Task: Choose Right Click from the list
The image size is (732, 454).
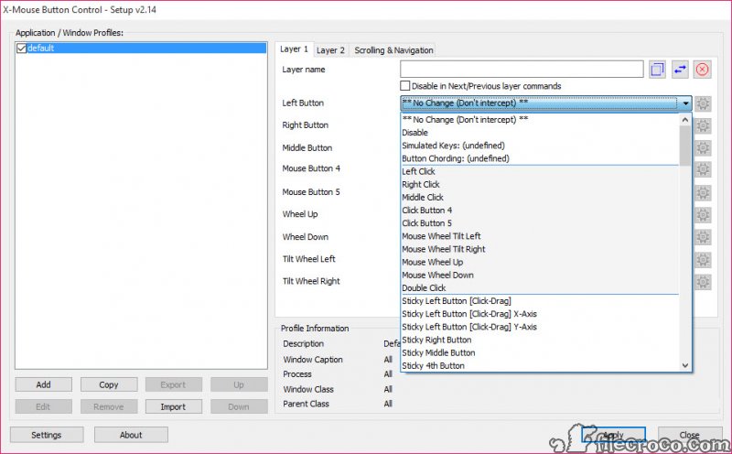Action: coord(540,185)
